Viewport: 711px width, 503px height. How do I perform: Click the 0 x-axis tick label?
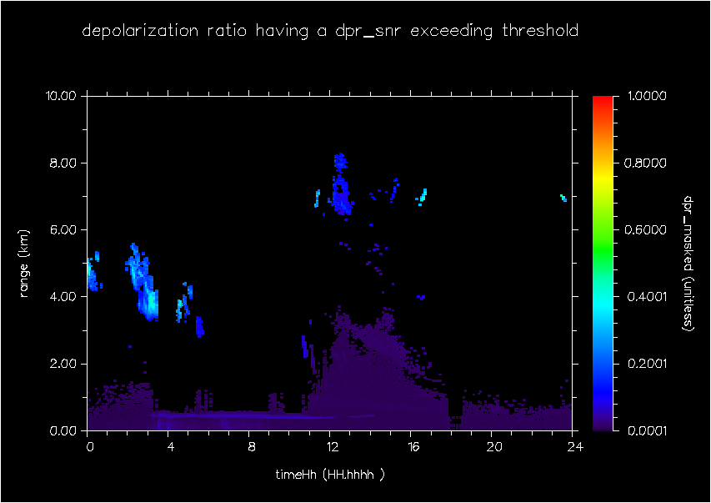tap(90, 447)
